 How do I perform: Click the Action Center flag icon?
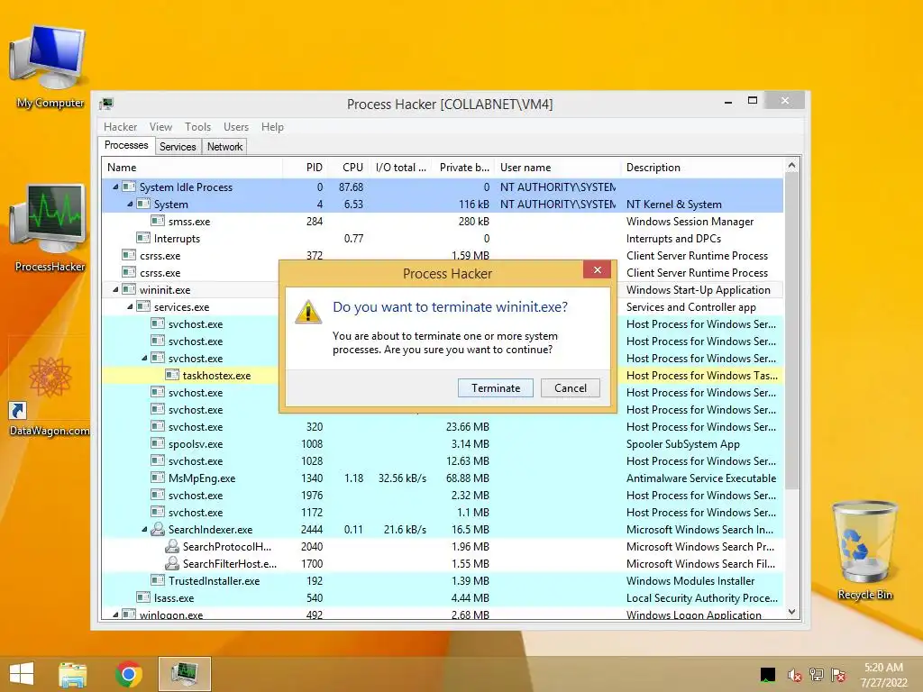click(x=838, y=675)
